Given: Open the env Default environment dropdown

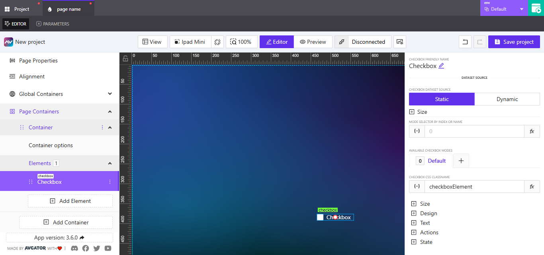Looking at the screenshot, I should point(504,8).
